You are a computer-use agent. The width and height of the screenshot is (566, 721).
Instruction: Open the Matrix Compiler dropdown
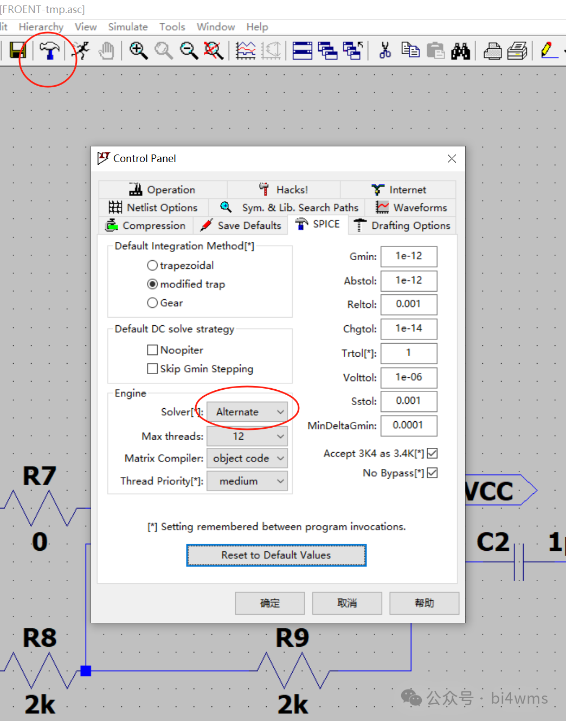(247, 459)
